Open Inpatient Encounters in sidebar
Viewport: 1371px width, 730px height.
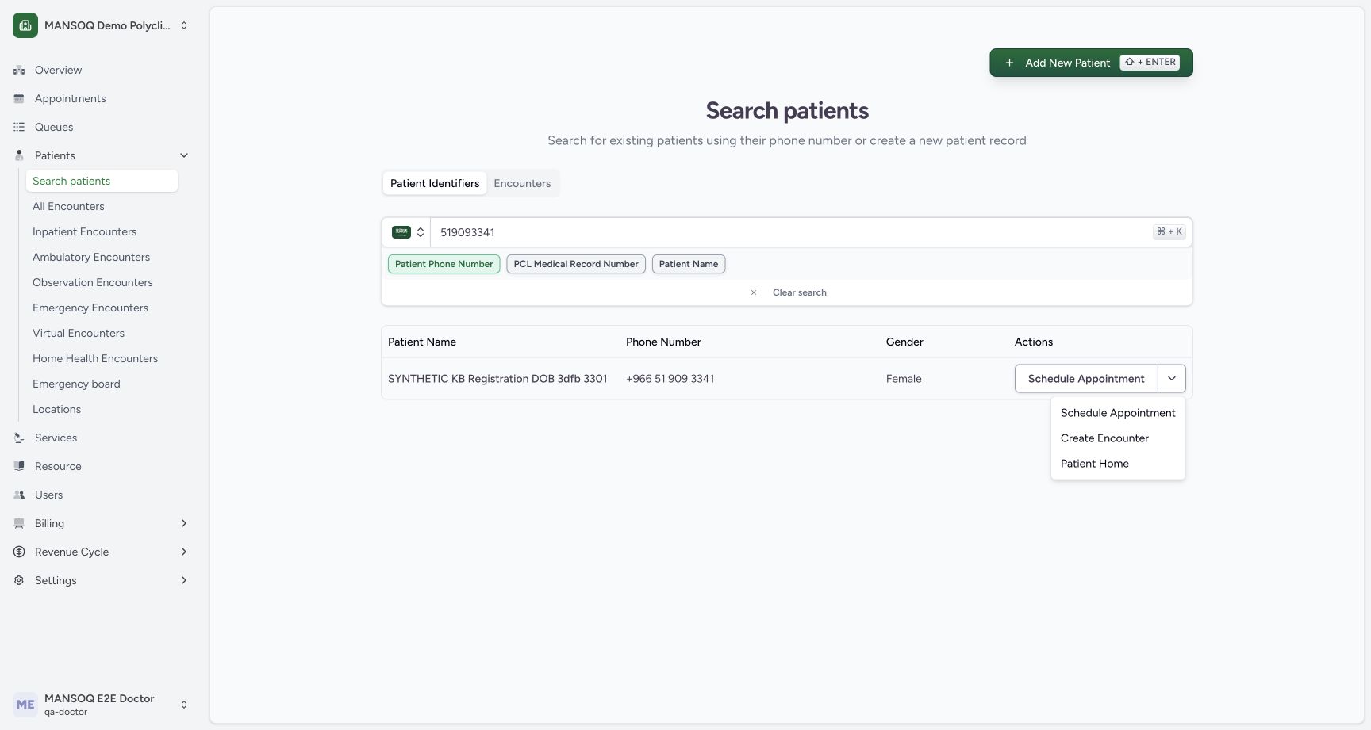[x=102, y=231]
